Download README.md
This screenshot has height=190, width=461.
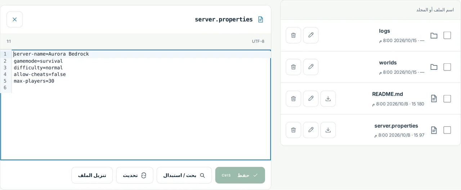coord(328,99)
